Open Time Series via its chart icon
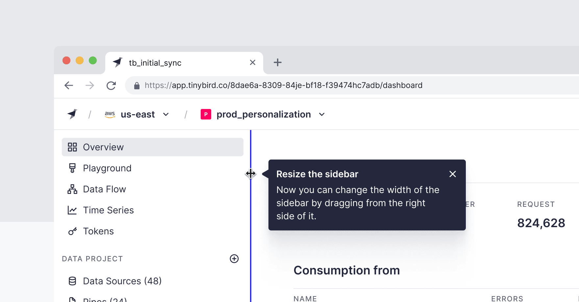579x302 pixels. tap(72, 210)
